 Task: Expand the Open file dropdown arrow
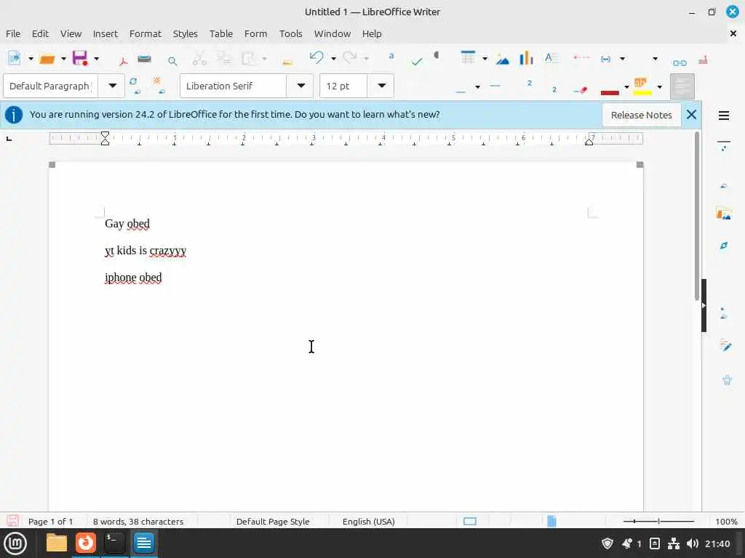[x=63, y=59]
